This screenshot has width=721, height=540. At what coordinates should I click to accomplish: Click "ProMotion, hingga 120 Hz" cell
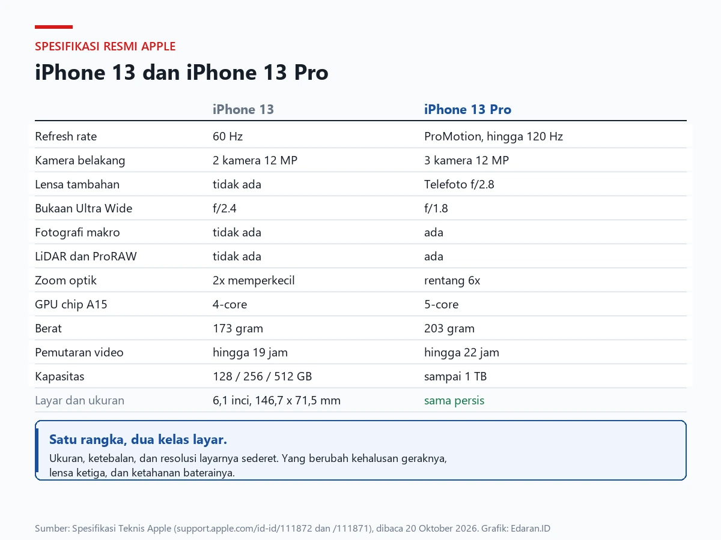493,136
